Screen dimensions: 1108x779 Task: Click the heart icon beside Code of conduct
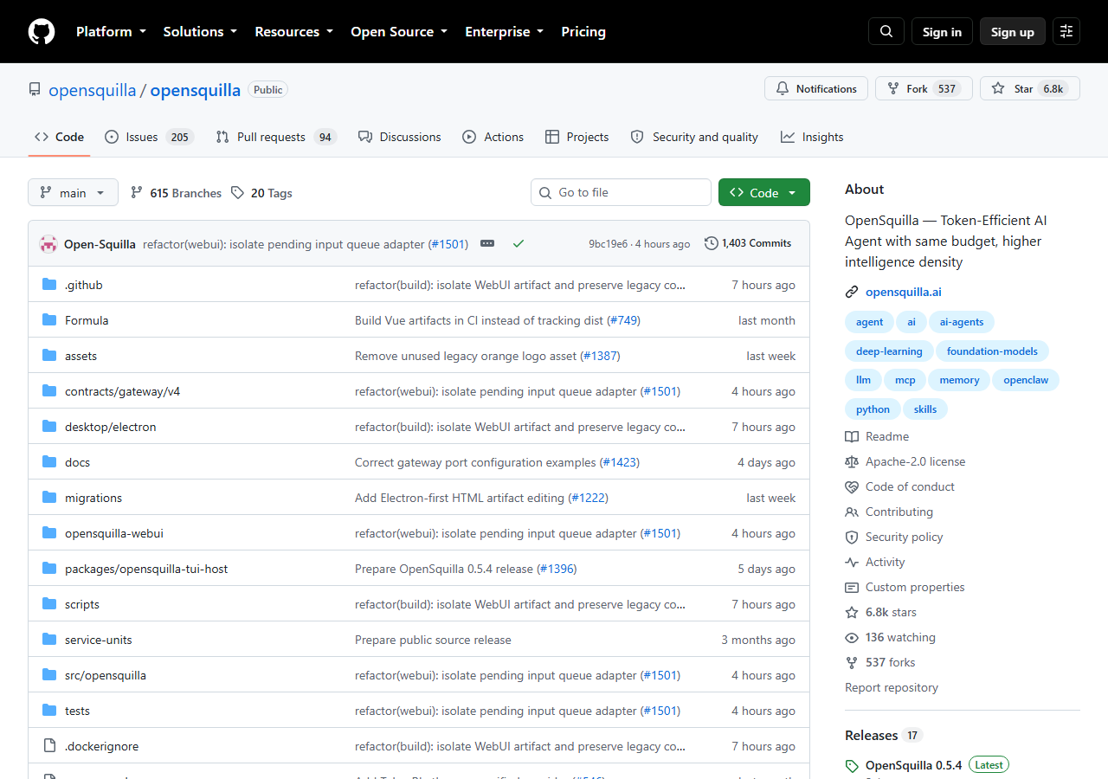(852, 486)
